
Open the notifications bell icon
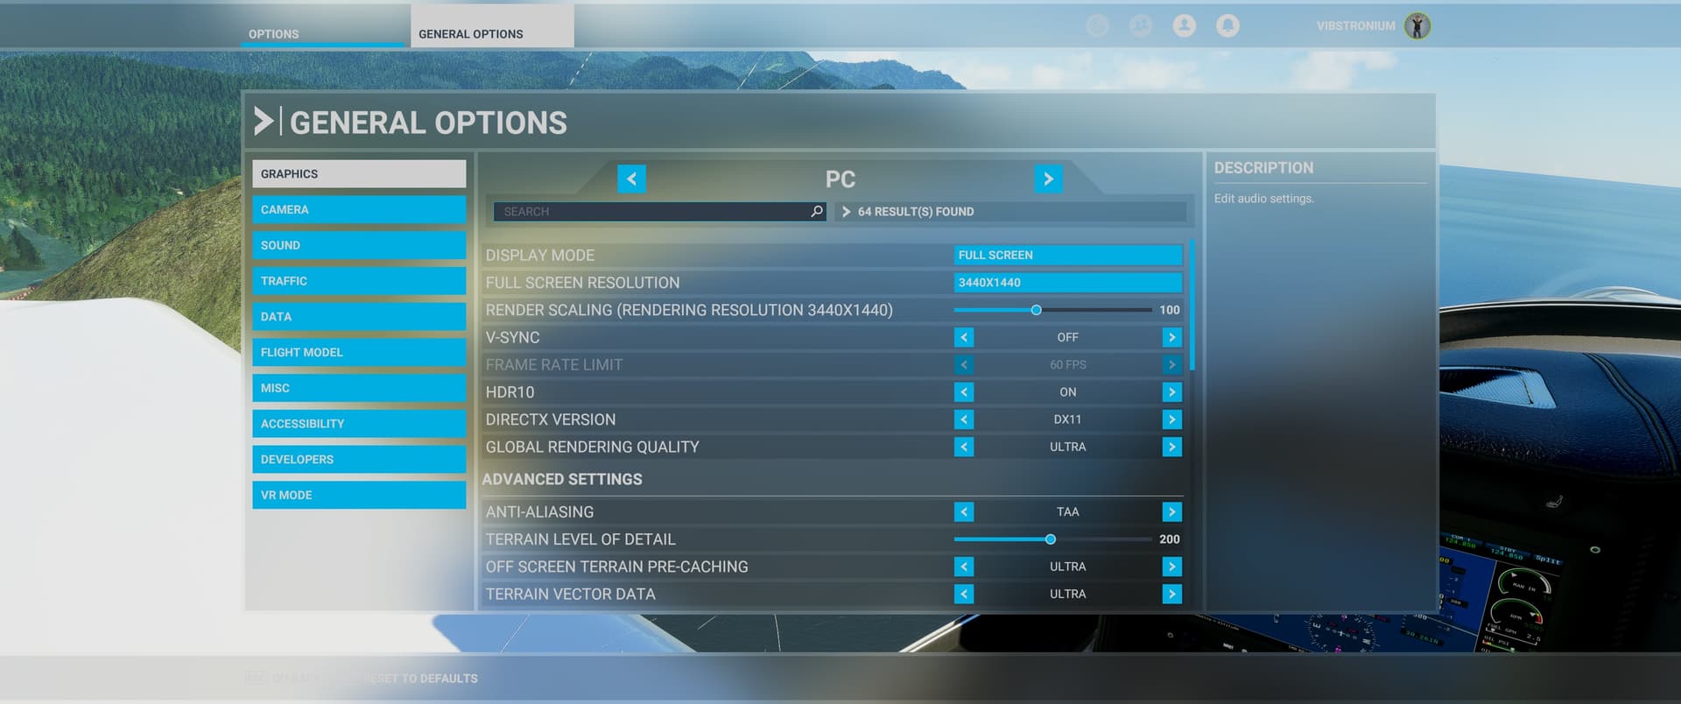click(1227, 25)
